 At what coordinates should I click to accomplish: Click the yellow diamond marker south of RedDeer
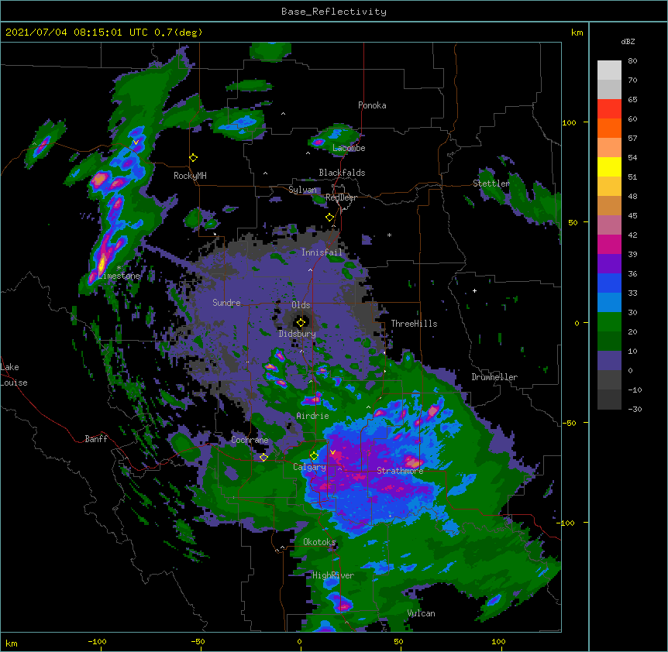click(329, 218)
